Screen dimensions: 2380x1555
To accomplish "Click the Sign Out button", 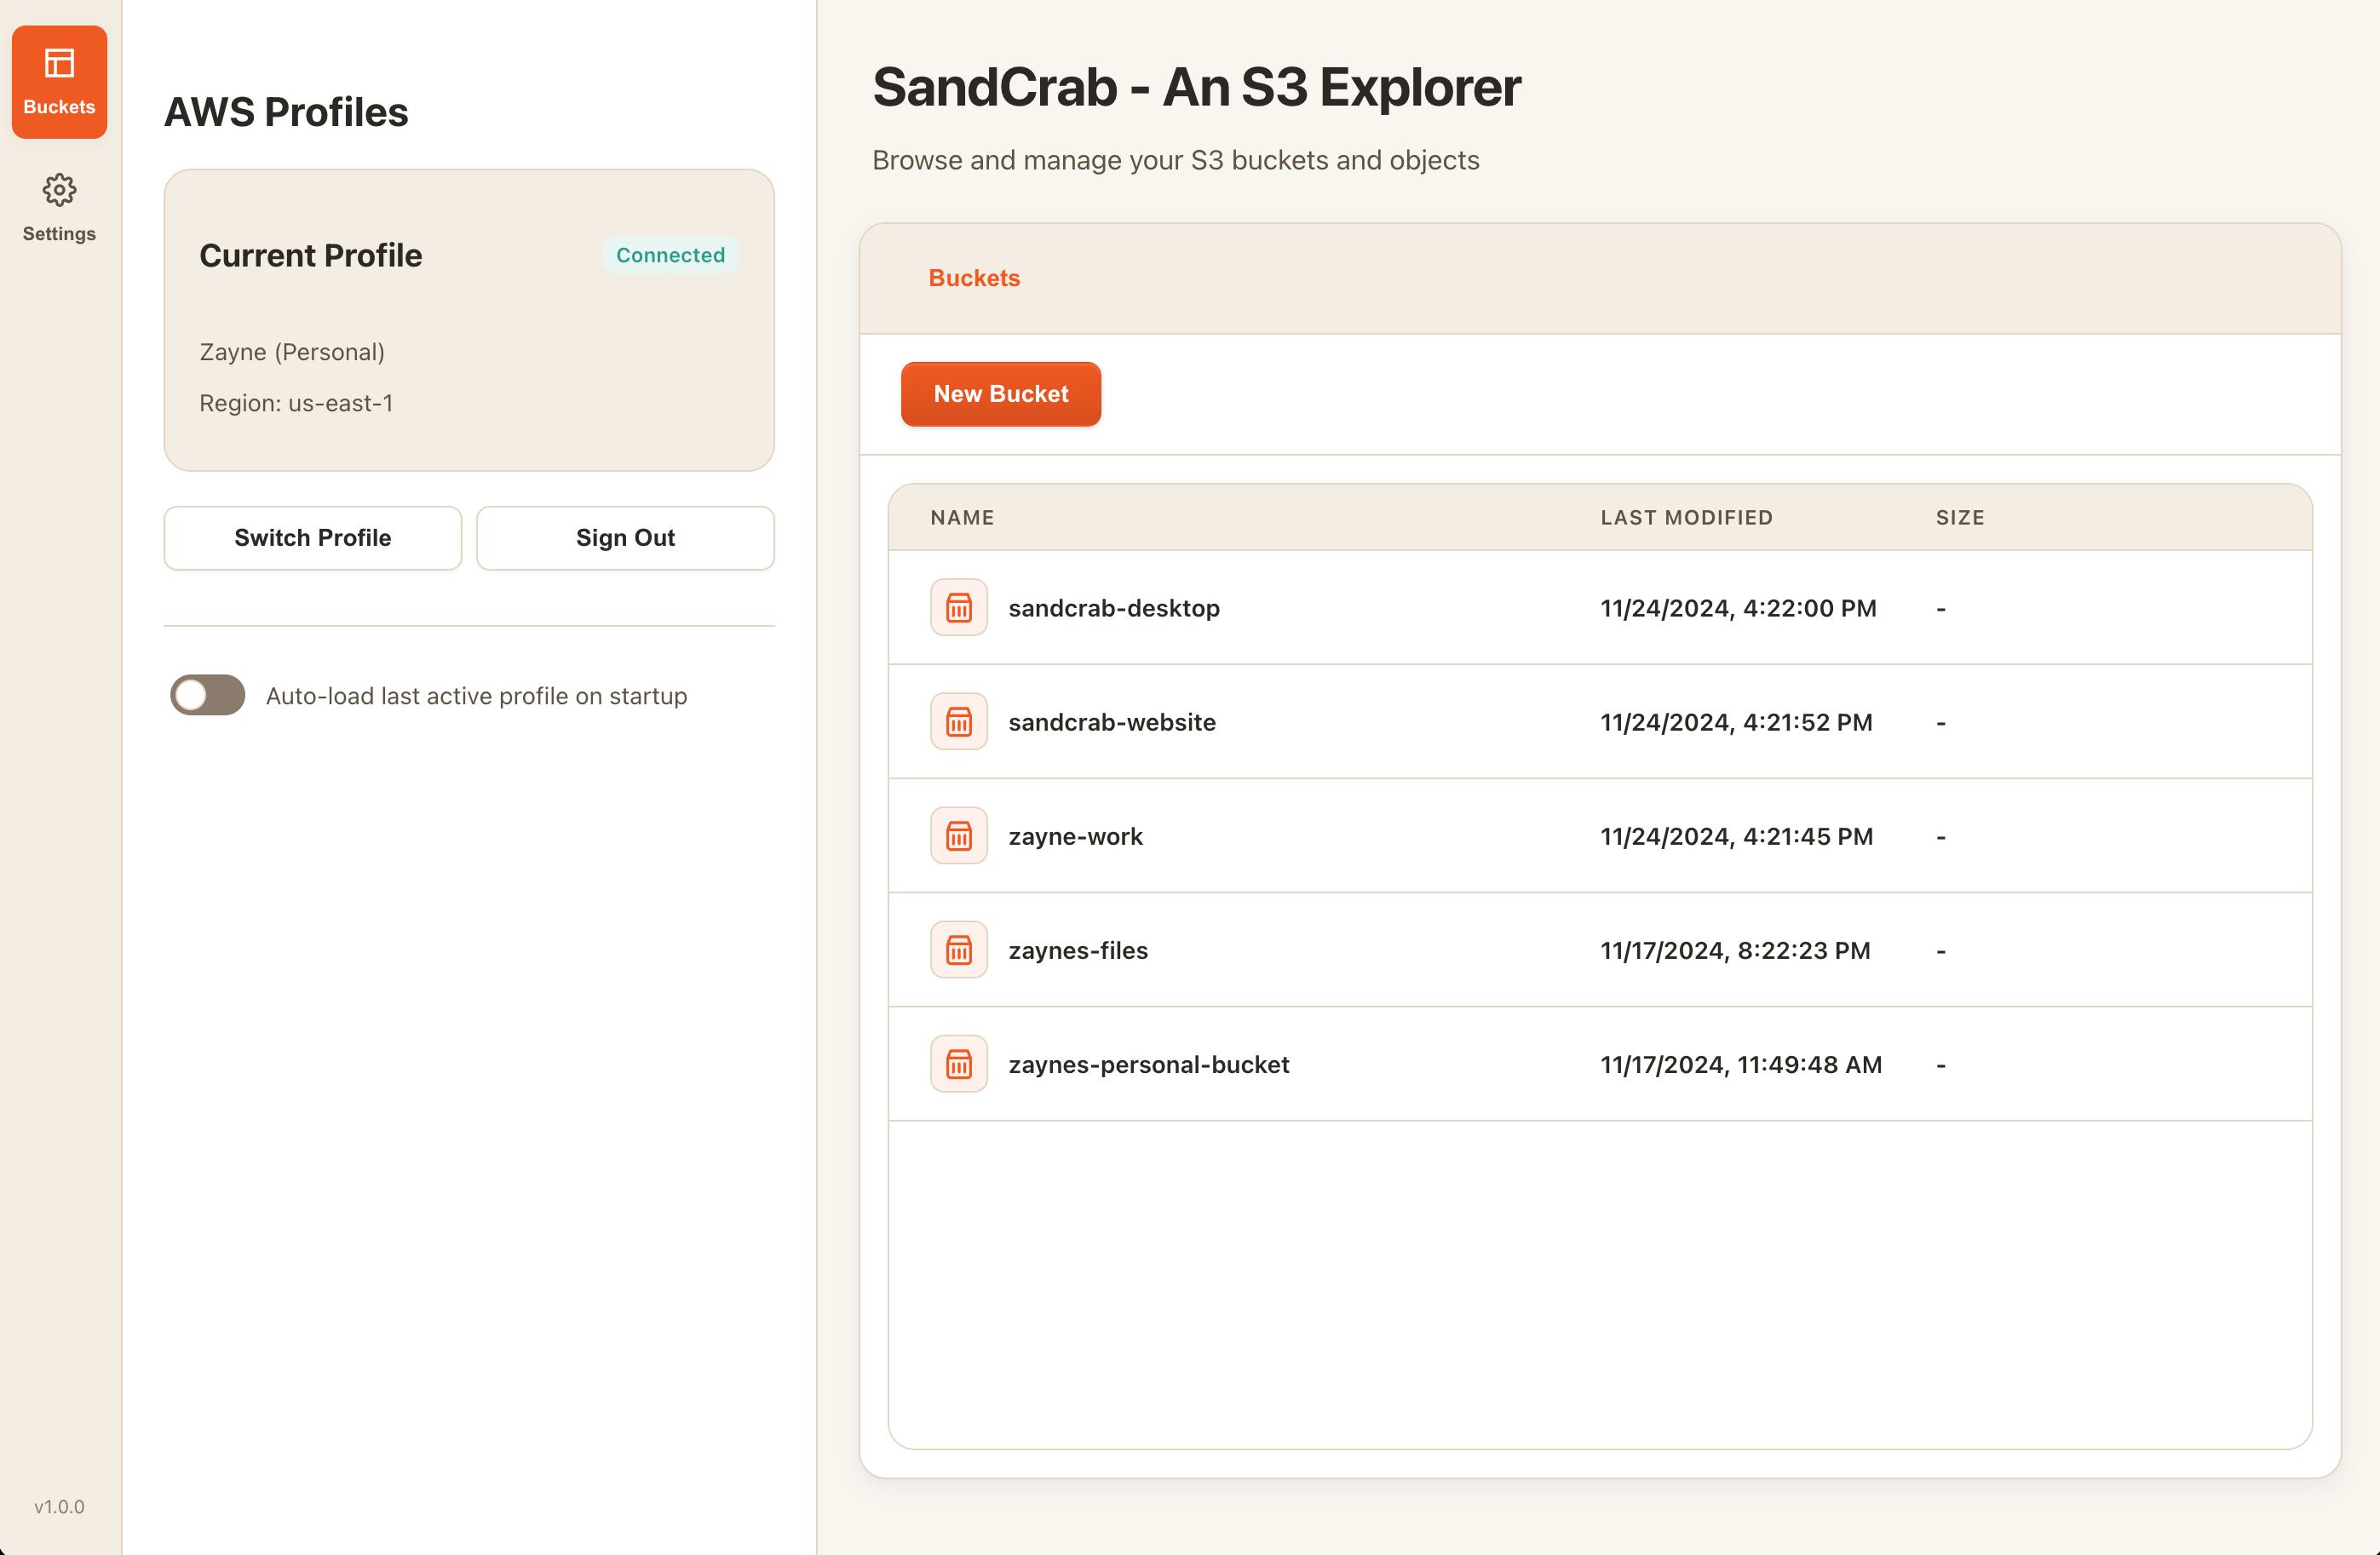I will tap(625, 538).
